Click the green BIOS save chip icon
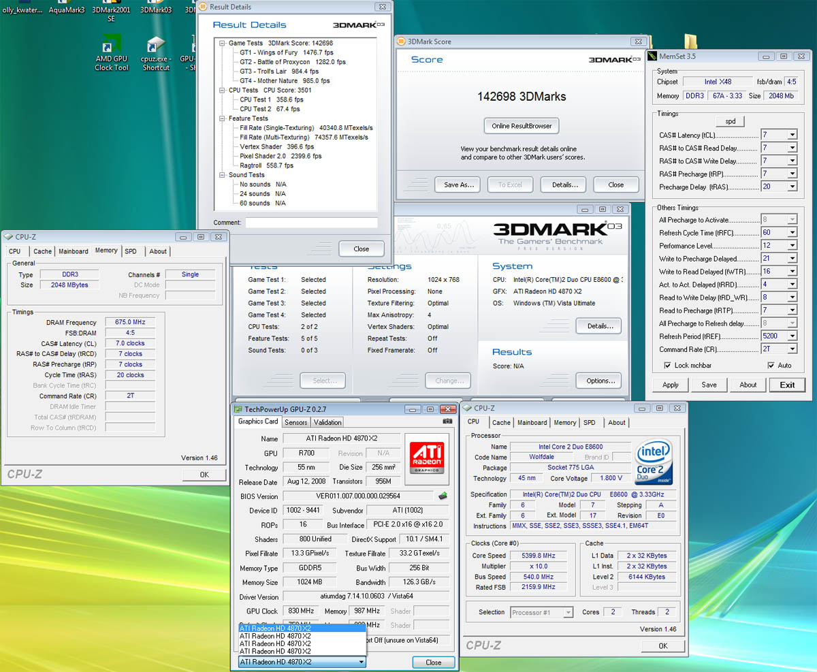This screenshot has width=817, height=672. pyautogui.click(x=442, y=496)
